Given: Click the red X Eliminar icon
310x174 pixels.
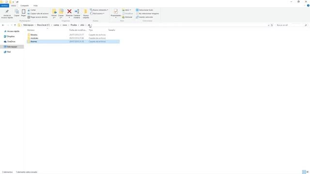Looking at the screenshot, I should (x=69, y=11).
